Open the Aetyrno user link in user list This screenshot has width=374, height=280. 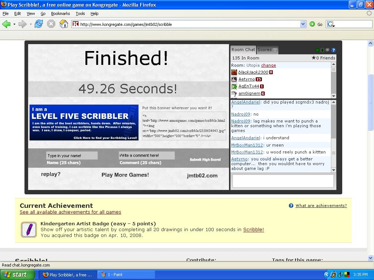247,79
